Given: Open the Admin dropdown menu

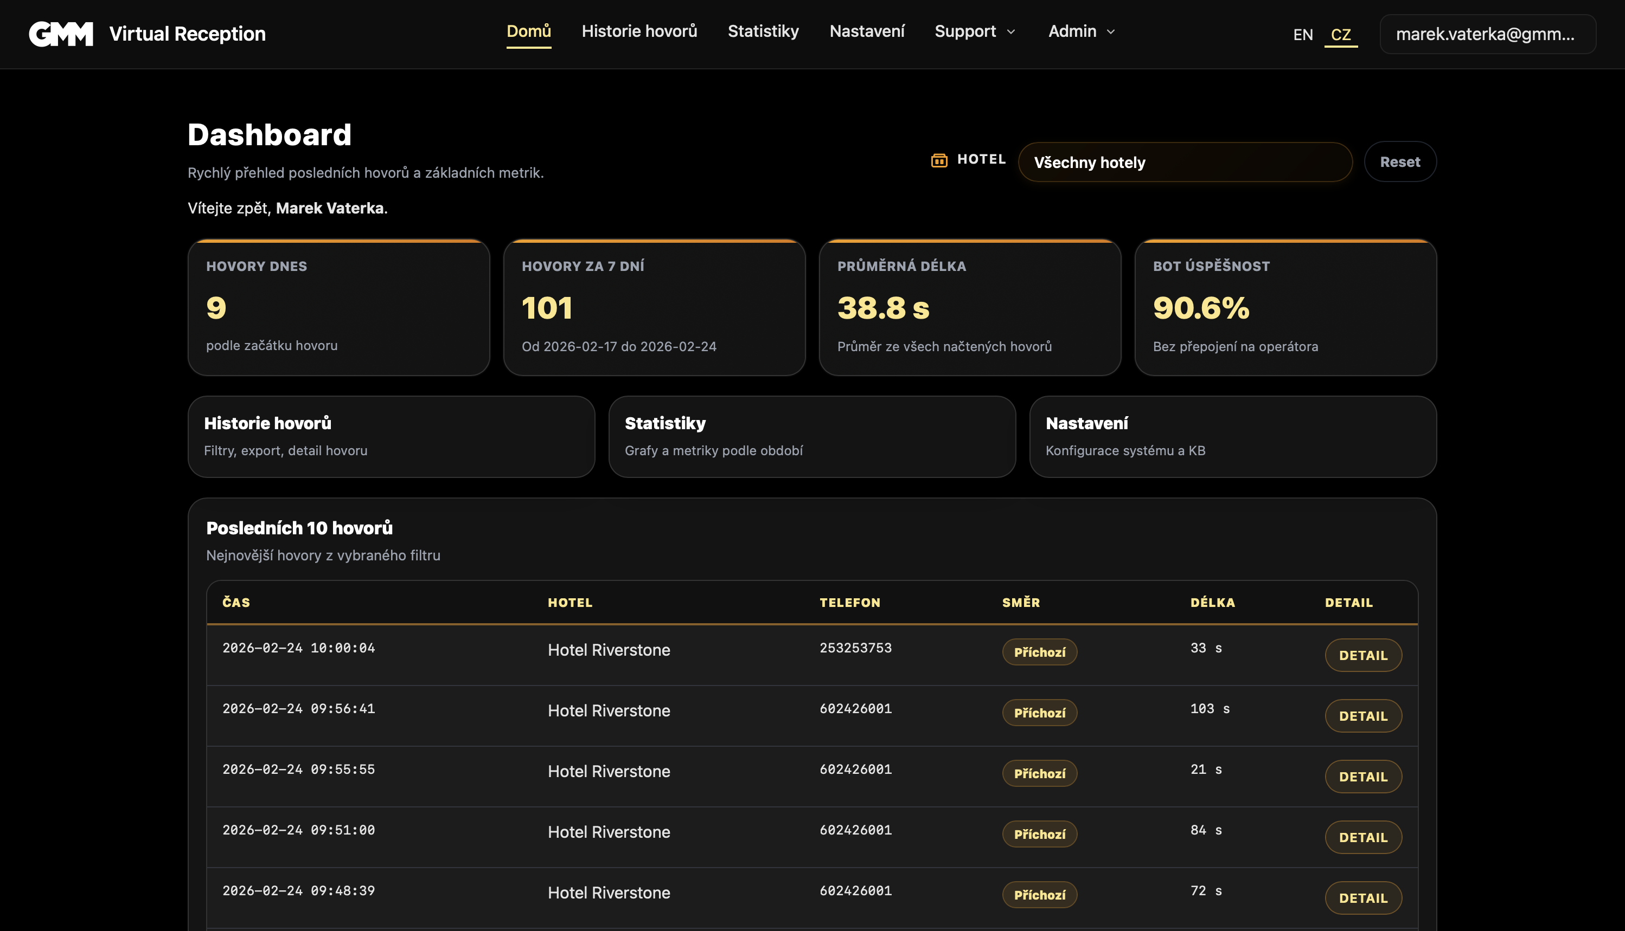Looking at the screenshot, I should (x=1081, y=31).
